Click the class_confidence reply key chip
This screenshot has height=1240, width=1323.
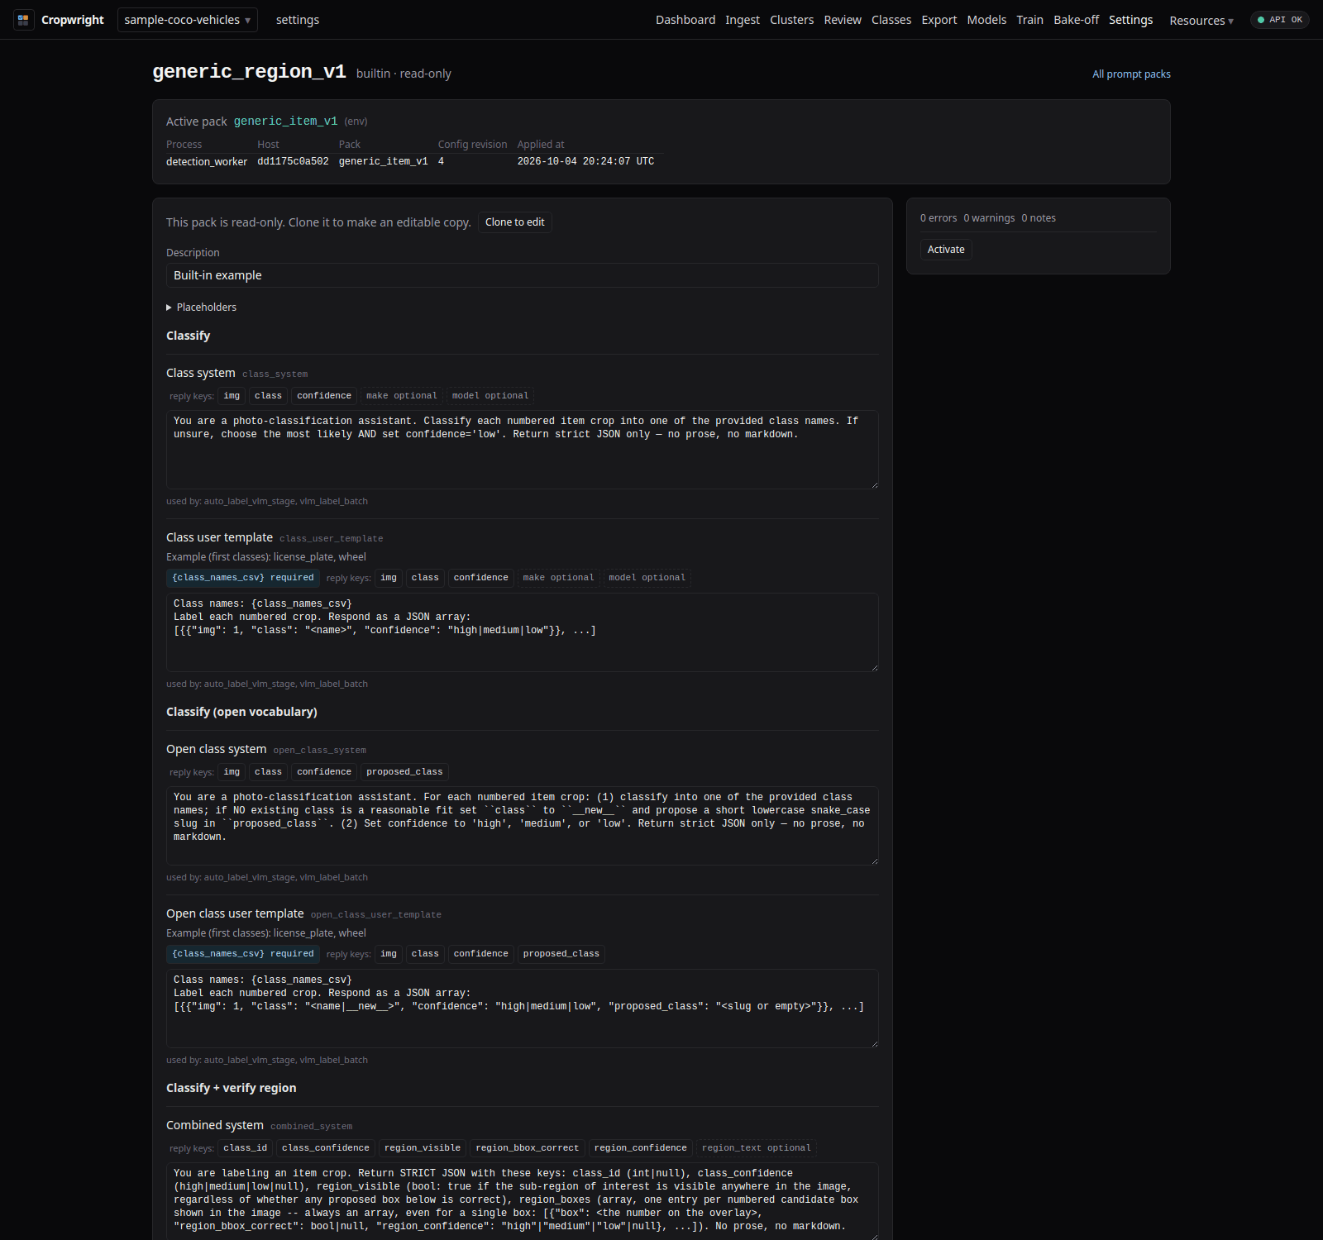click(326, 1148)
